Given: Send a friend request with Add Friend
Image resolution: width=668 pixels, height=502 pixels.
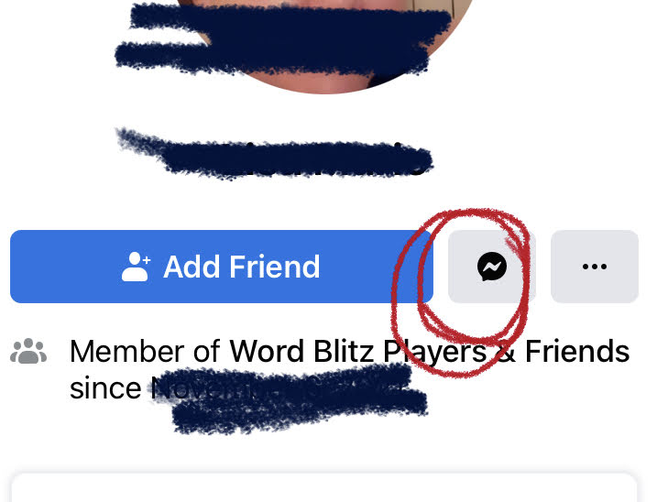Looking at the screenshot, I should coord(222,267).
